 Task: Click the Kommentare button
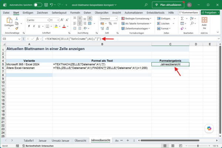click(189, 13)
